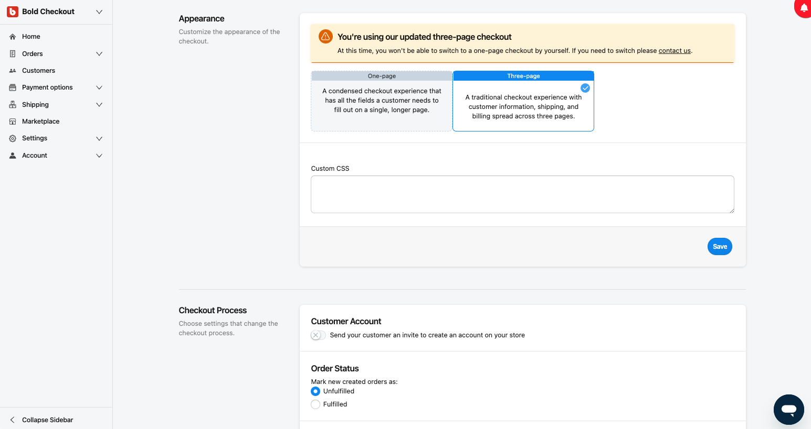The width and height of the screenshot is (811, 429).
Task: Click the Bold Checkout logo icon
Action: pyautogui.click(x=13, y=12)
